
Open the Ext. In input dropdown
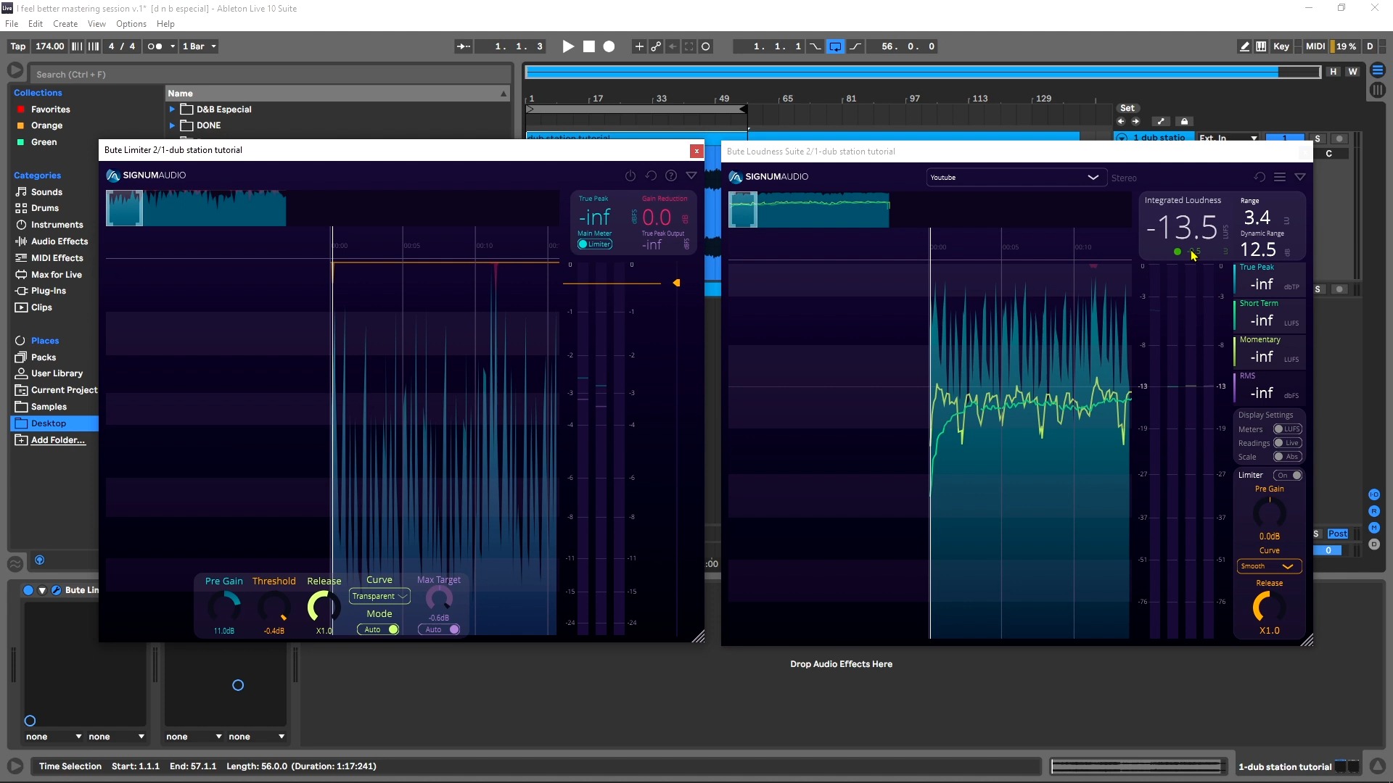1228,138
